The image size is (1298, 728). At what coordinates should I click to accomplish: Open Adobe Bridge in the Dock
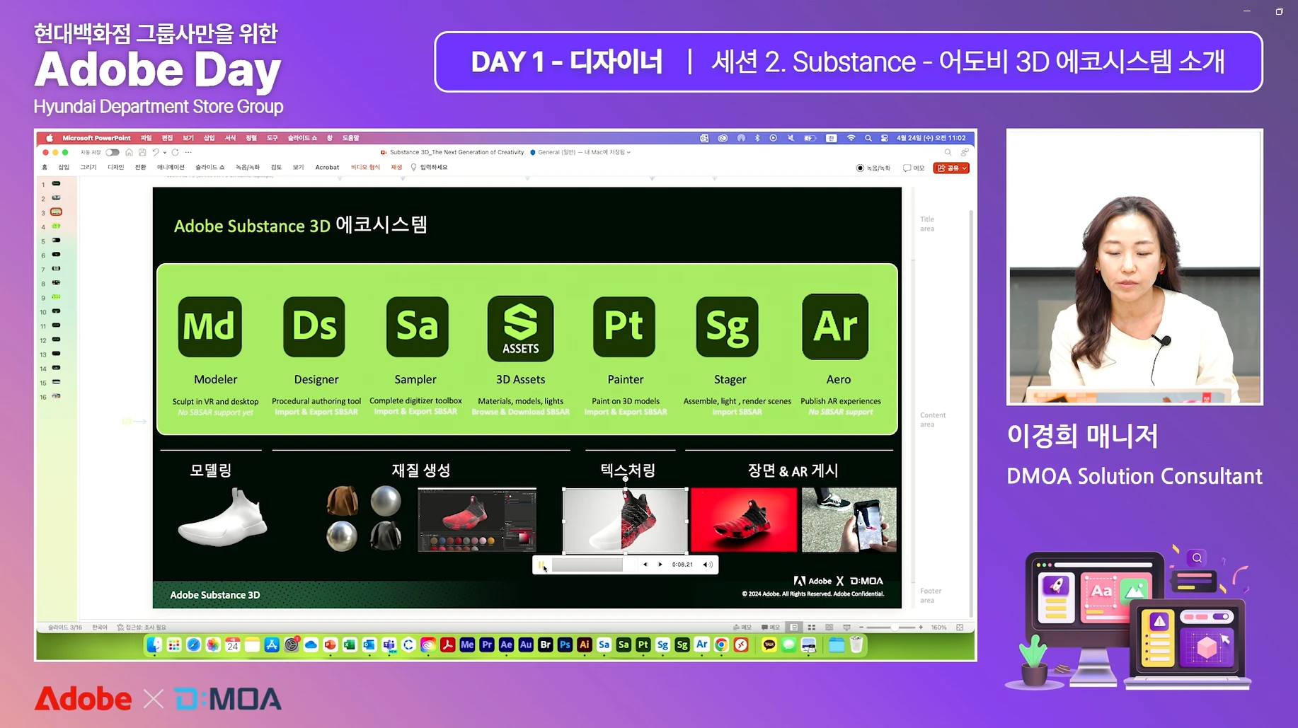[545, 645]
